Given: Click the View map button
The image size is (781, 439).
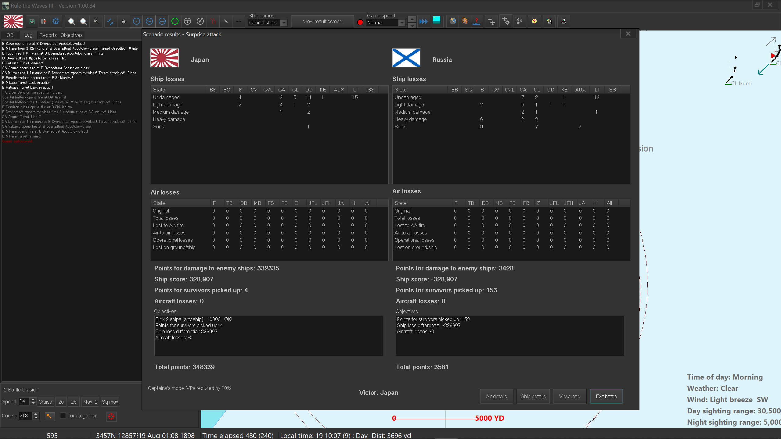Looking at the screenshot, I should [x=570, y=396].
